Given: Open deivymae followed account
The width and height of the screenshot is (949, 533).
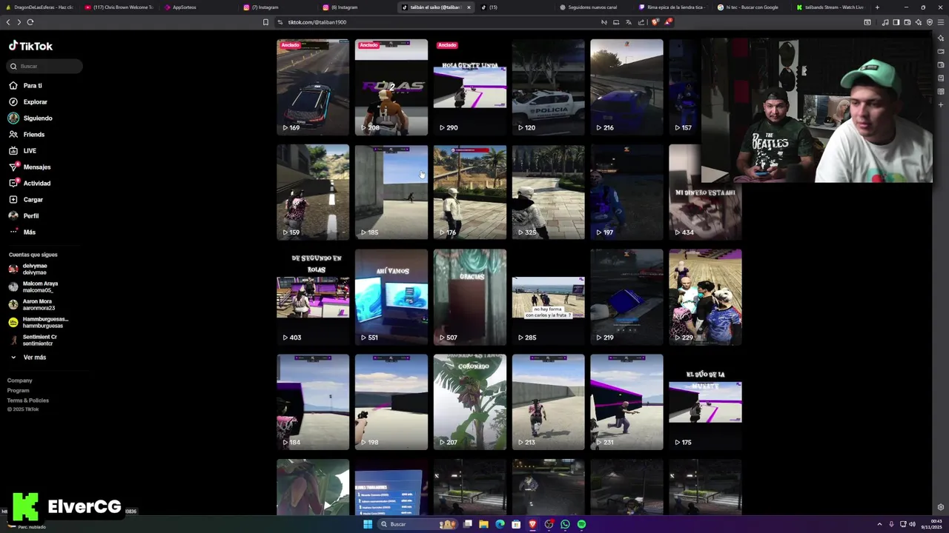Looking at the screenshot, I should tap(28, 269).
